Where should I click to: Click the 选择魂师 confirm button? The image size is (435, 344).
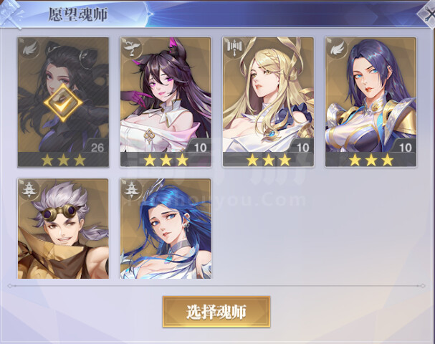click(216, 312)
